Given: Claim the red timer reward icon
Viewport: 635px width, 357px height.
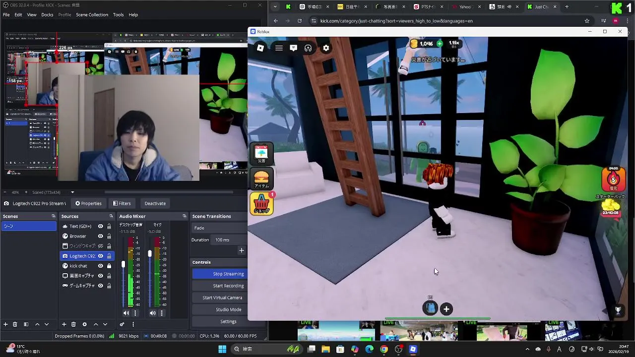Looking at the screenshot, I should 613,179.
